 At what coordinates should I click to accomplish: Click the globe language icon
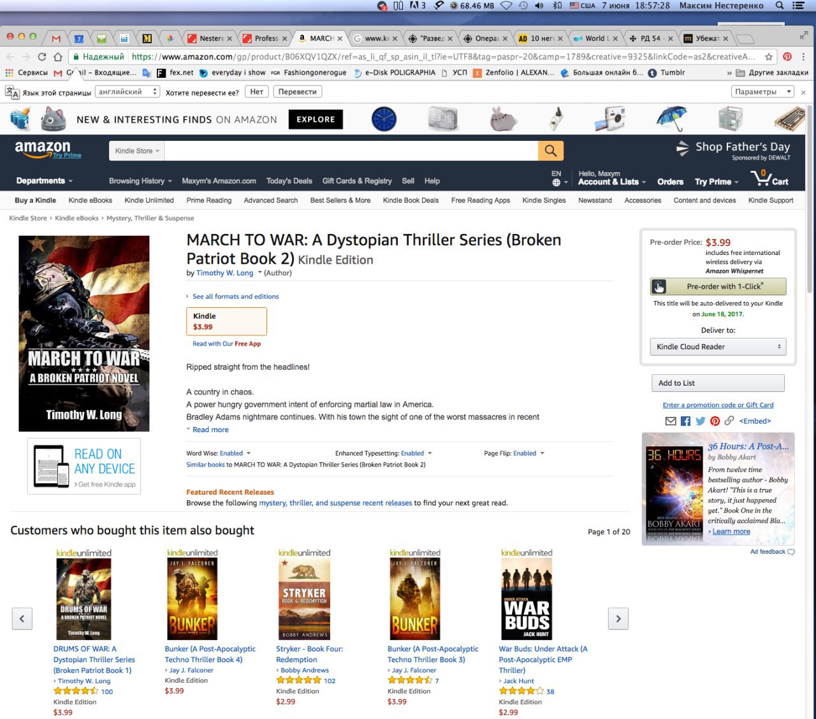point(557,182)
